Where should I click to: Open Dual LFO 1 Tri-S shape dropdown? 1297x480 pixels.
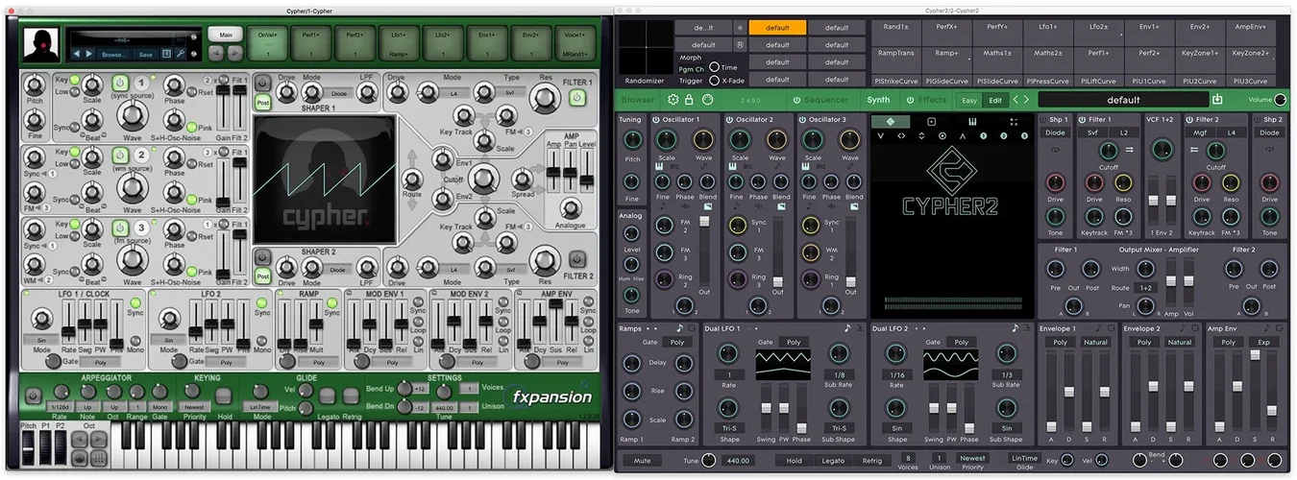729,428
